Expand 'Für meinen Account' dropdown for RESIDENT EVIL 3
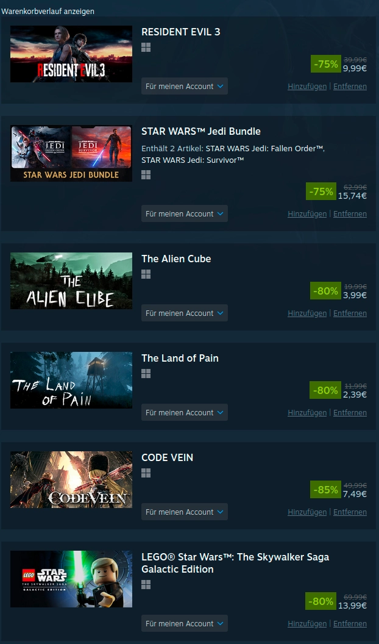 point(185,86)
